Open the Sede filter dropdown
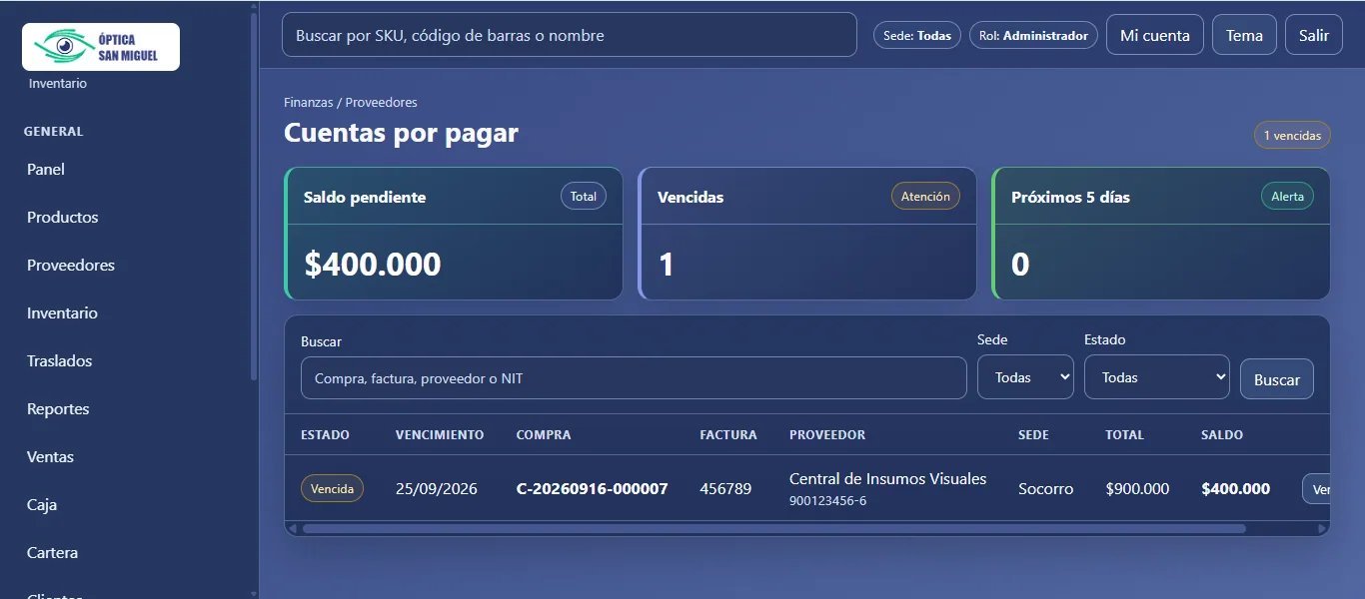This screenshot has width=1365, height=599. (1025, 377)
